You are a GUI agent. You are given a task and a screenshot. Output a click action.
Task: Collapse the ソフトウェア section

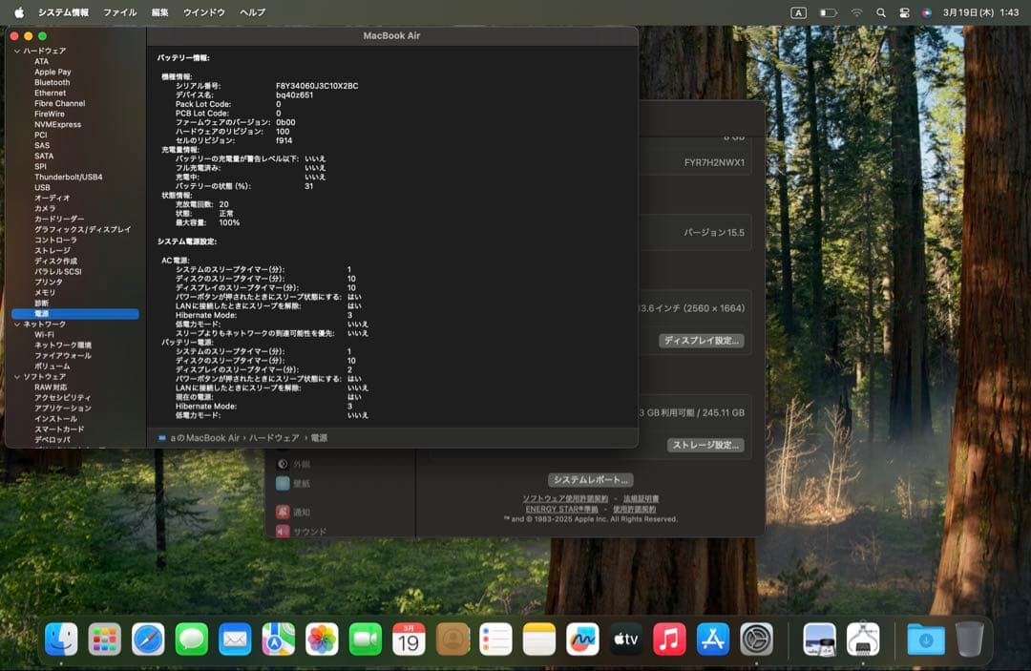(x=17, y=377)
